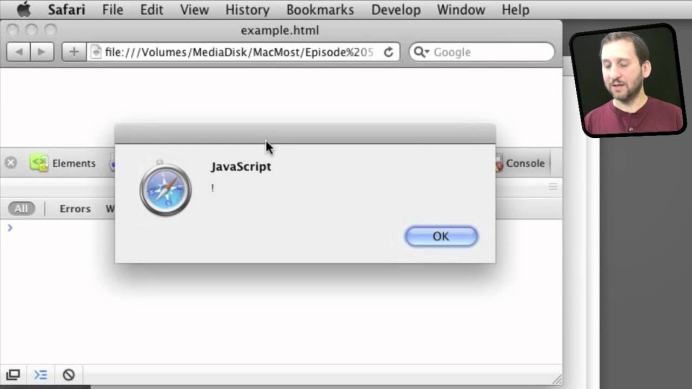692x389 pixels.
Task: Go forward to next page
Action: [42, 52]
